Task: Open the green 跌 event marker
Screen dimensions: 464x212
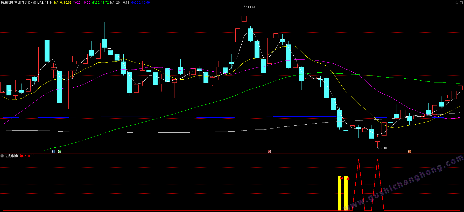Action: (60, 152)
